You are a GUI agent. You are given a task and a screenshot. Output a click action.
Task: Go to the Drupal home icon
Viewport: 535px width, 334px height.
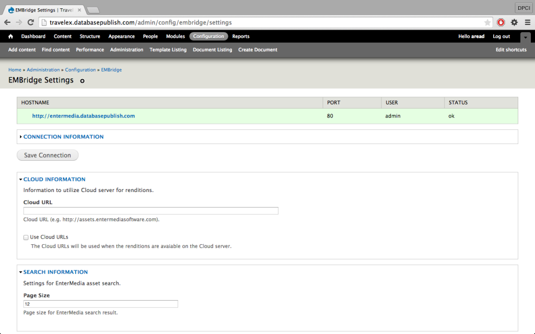(x=10, y=37)
